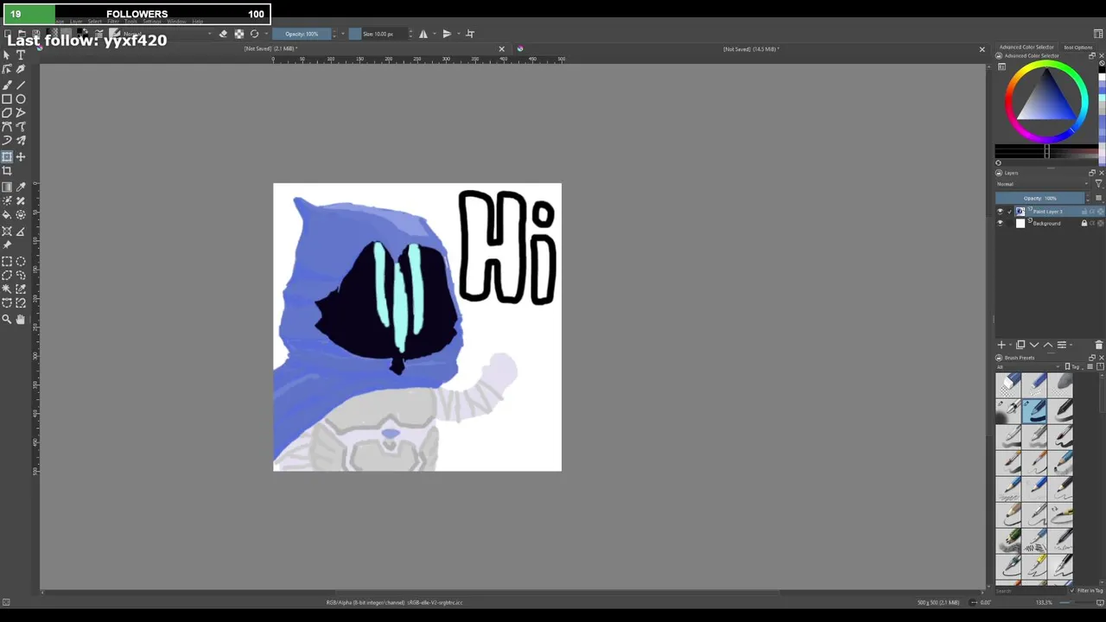Select the Gradient tool
Screen dimensions: 1106x622
tap(7, 187)
